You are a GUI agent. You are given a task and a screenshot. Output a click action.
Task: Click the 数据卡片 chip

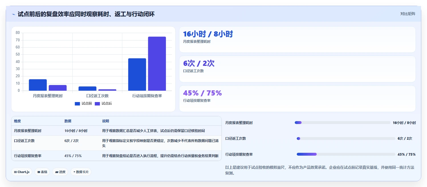pos(81,172)
